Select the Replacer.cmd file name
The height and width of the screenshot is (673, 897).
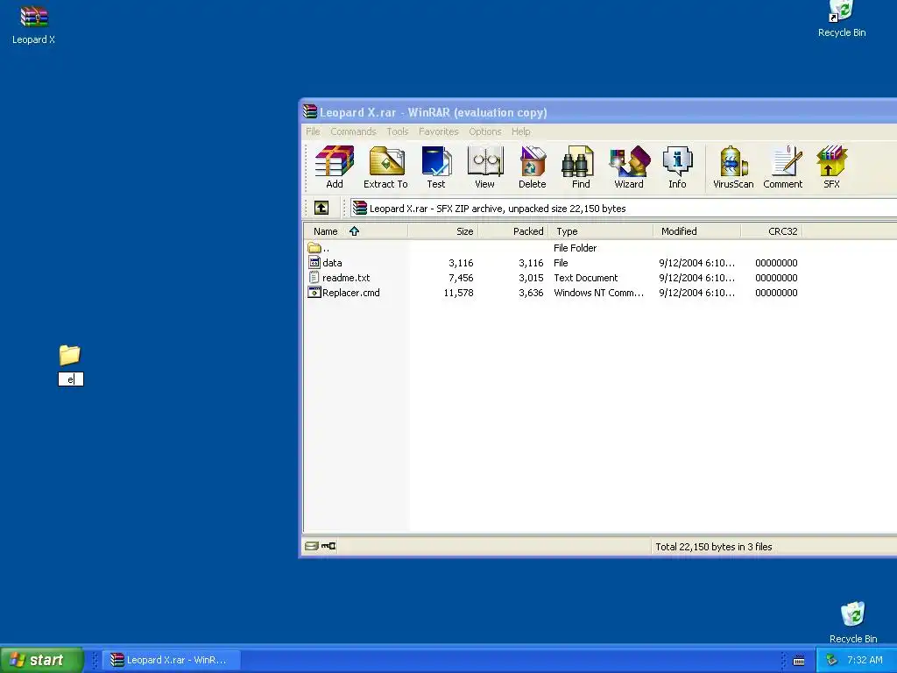[350, 293]
